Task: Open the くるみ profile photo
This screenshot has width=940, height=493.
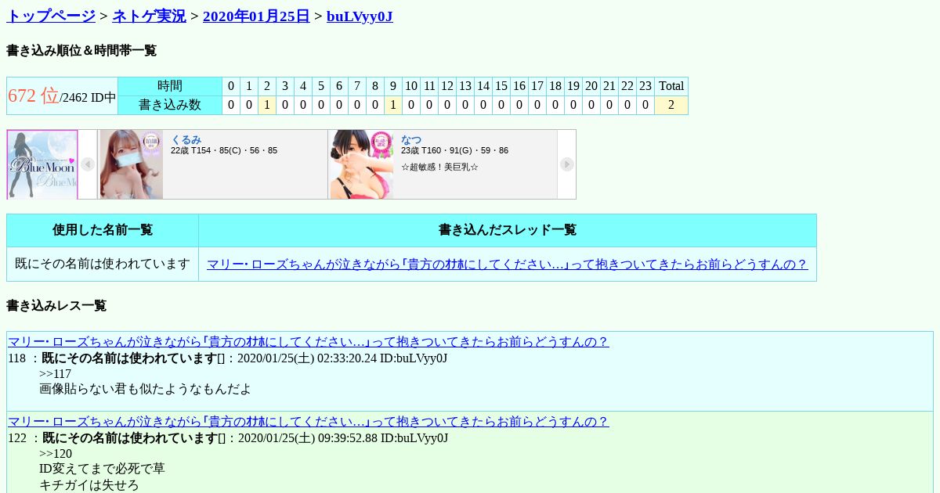Action: pyautogui.click(x=132, y=164)
